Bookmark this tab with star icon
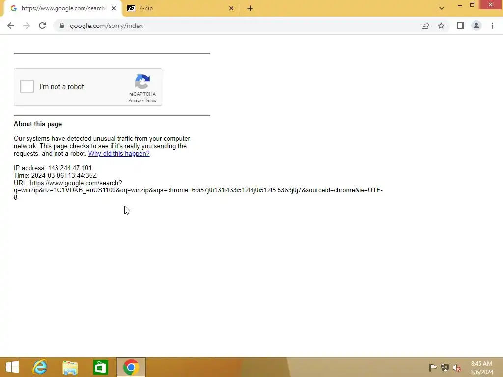 tap(441, 26)
